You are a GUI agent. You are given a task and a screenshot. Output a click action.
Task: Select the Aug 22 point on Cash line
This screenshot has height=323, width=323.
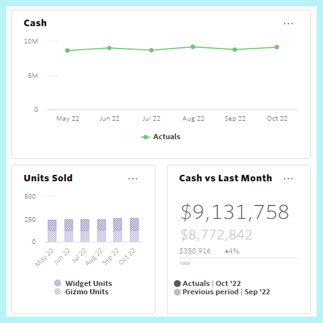(193, 47)
